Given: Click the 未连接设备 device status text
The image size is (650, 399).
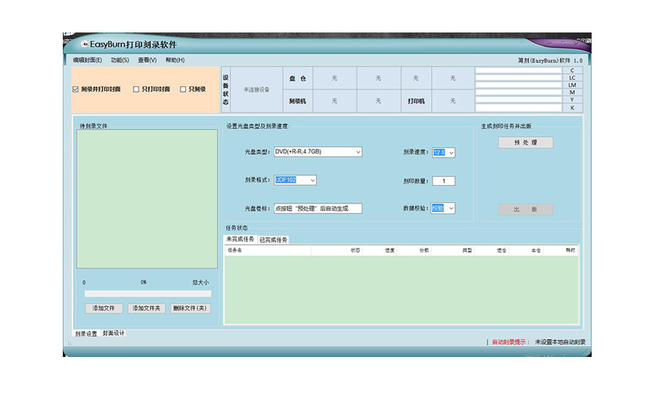Looking at the screenshot, I should (x=256, y=90).
